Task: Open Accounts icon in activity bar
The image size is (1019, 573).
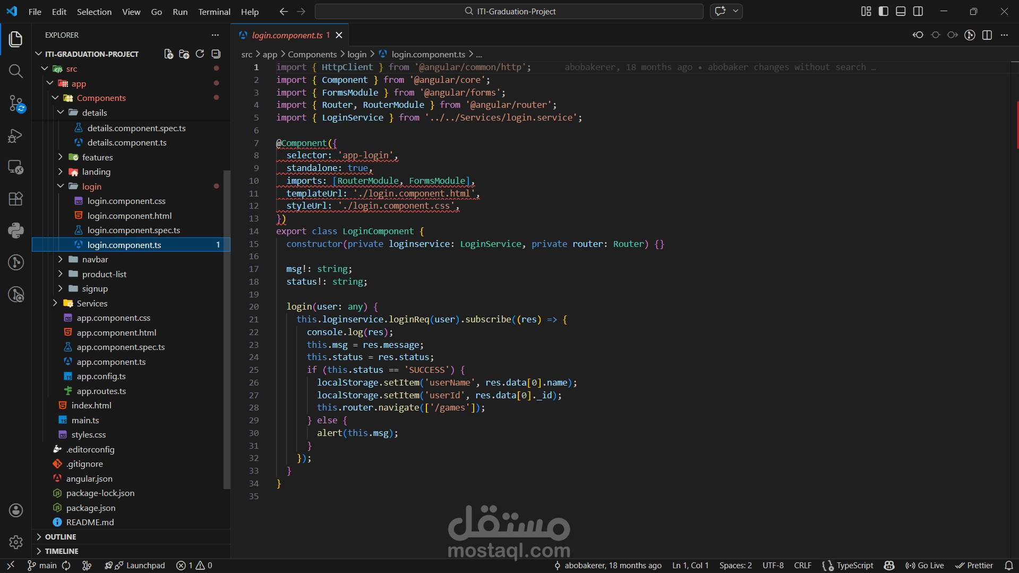Action: [x=16, y=510]
